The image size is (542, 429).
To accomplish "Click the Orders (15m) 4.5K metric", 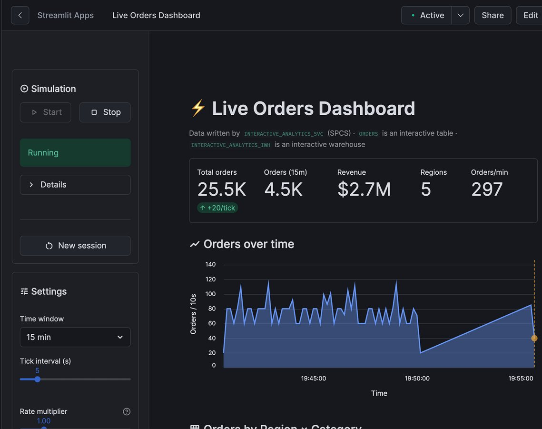I will (285, 183).
